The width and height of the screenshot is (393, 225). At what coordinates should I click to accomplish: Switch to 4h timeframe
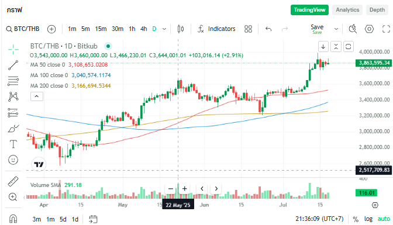144,29
